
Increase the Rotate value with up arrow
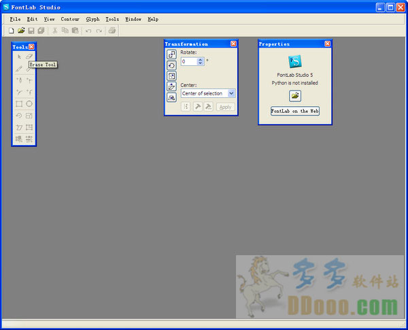pyautogui.click(x=200, y=60)
